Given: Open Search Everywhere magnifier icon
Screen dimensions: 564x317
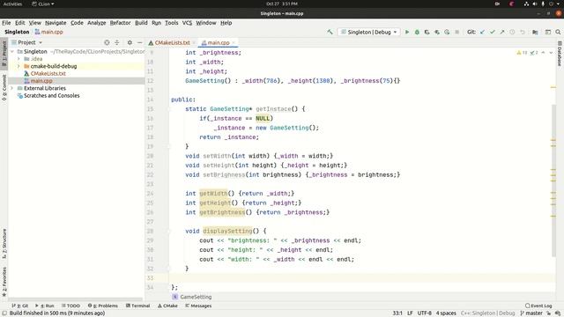Looking at the screenshot, I should tap(558, 32).
